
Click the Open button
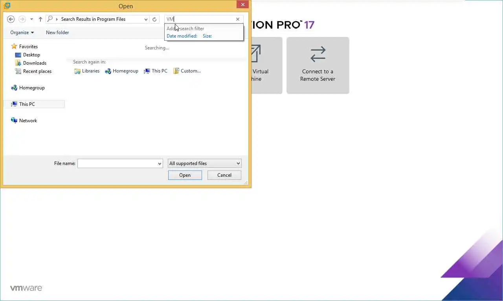[185, 175]
